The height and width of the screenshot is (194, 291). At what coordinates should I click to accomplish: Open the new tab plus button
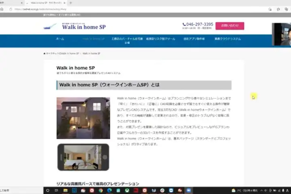(71, 3)
